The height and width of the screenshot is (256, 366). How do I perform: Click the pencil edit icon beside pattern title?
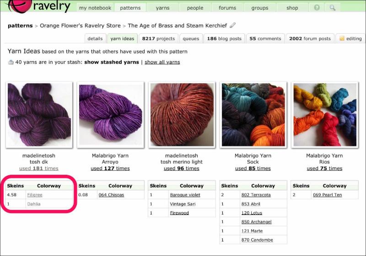tap(232, 25)
